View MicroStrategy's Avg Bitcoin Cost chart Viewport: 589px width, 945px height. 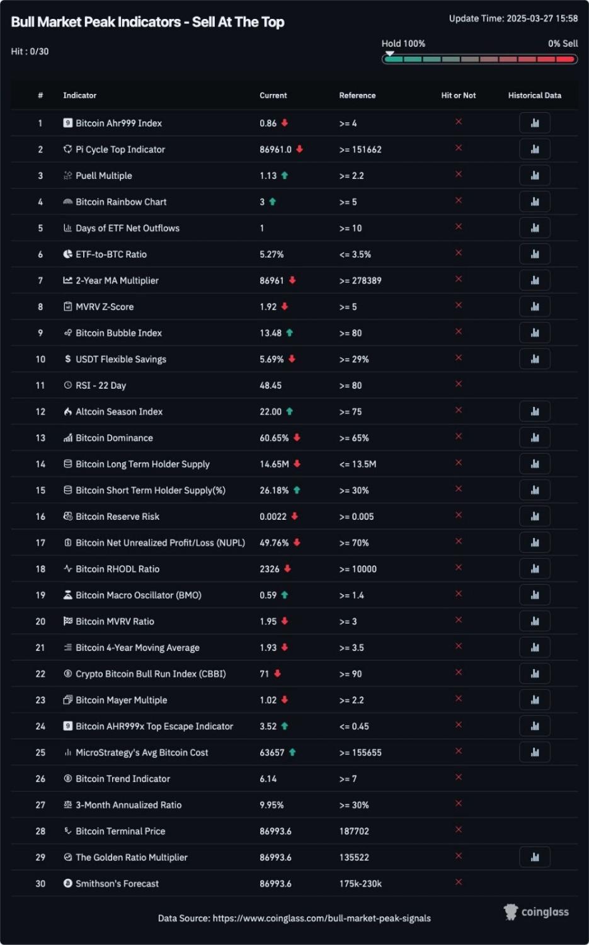(x=534, y=752)
